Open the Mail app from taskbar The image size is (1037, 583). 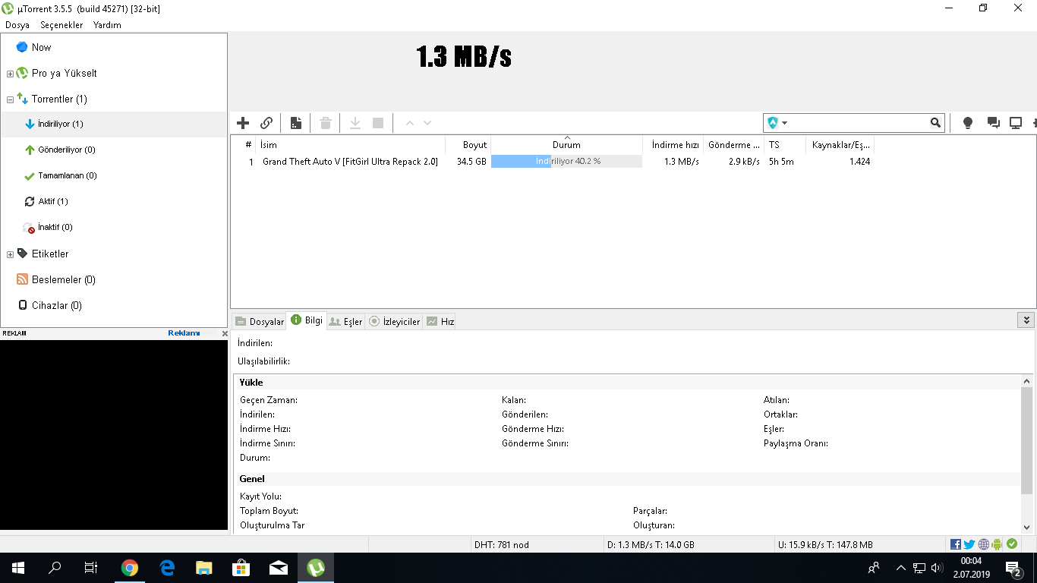point(279,568)
